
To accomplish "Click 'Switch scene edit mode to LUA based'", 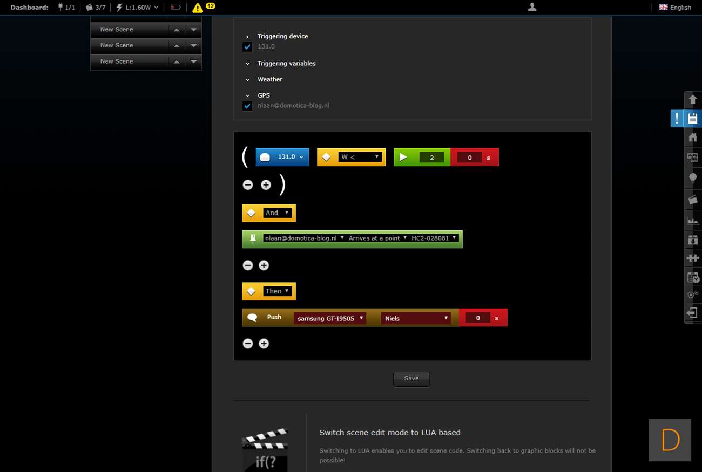I will [390, 433].
